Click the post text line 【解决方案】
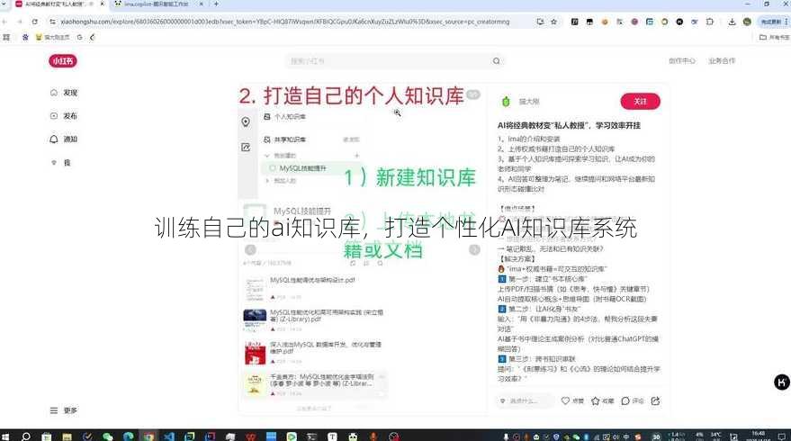791x441 pixels. [517, 259]
